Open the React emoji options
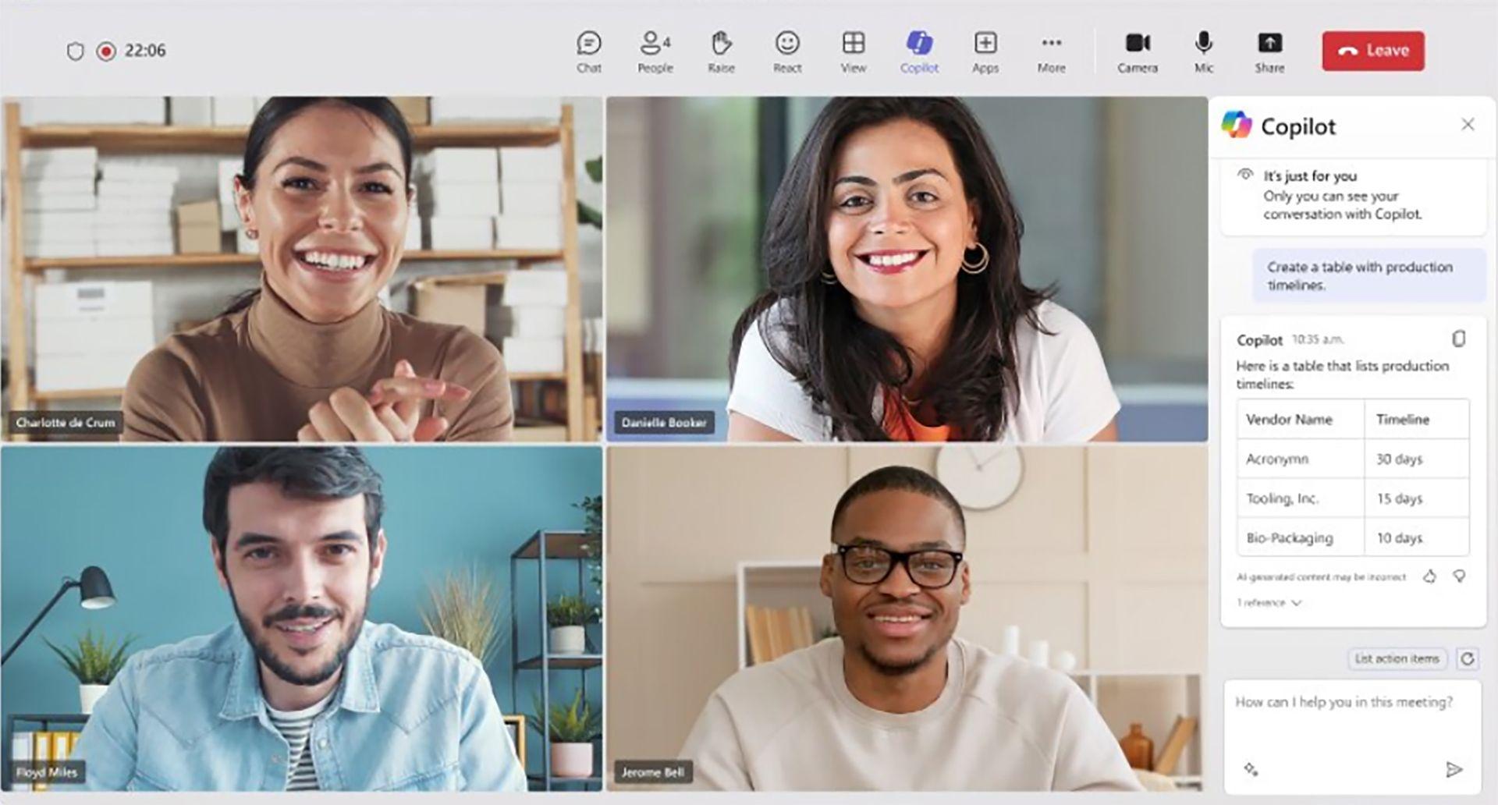 (x=787, y=52)
